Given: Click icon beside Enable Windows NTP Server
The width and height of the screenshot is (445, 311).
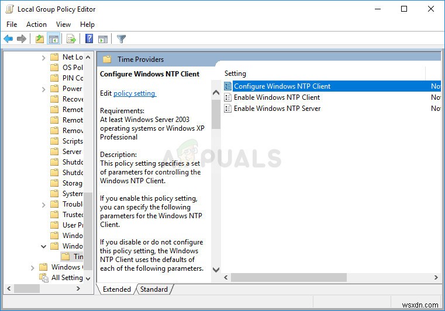Looking at the screenshot, I should click(x=227, y=109).
